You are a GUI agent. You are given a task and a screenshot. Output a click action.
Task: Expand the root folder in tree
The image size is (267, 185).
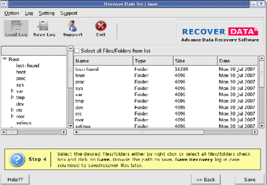[12, 116]
